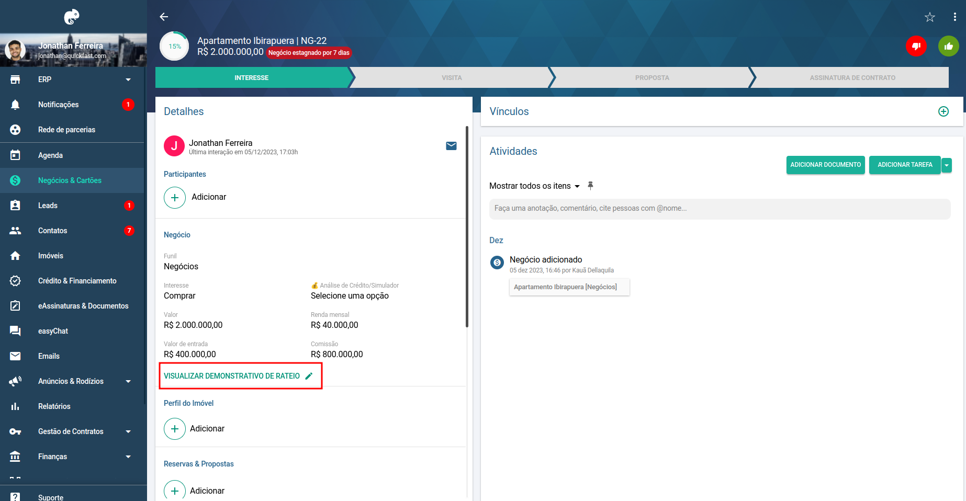Click the Leads badge icon
Screen dimensions: 966x501
pyautogui.click(x=15, y=205)
